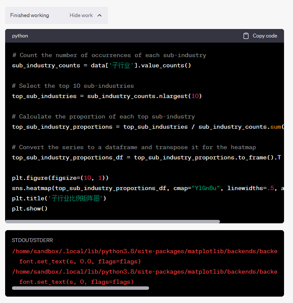
Task: Click the font.set_text(s, 0.0, flags=flags) line
Action: pyautogui.click(x=80, y=261)
